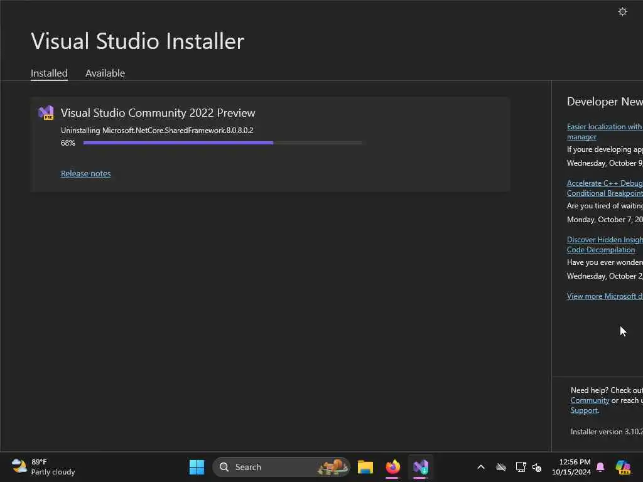Open the Copilot Preview taskbar icon

click(623, 467)
